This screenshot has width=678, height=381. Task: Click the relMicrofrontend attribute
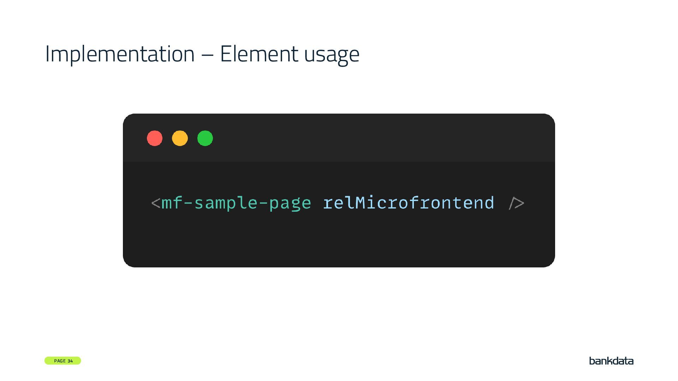click(409, 203)
